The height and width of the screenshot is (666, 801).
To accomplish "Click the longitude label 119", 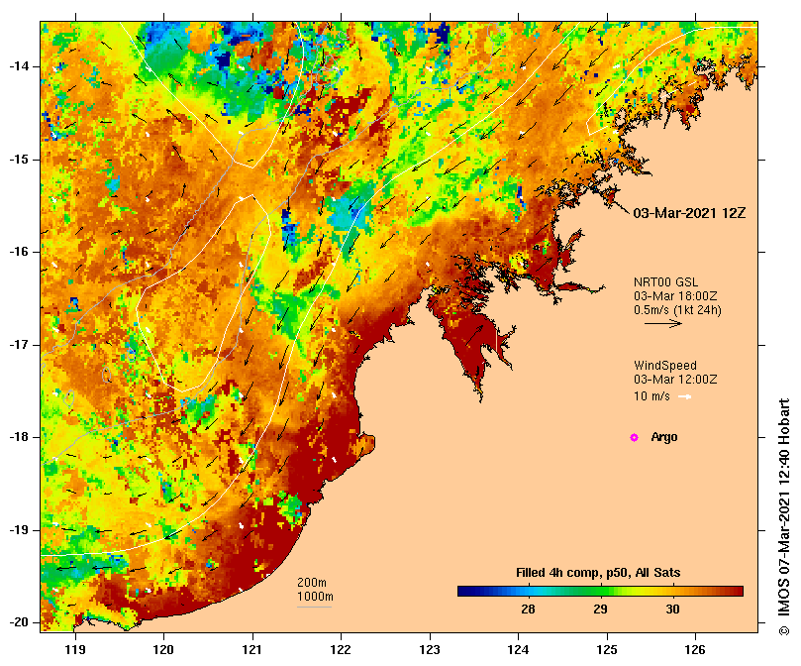I will point(75,650).
